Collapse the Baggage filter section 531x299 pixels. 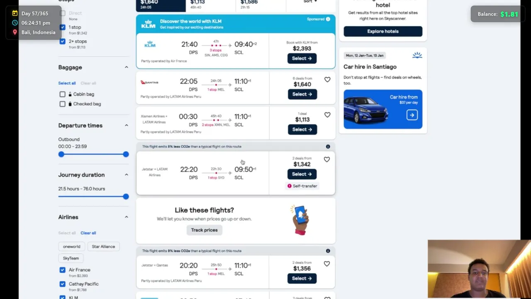[127, 67]
